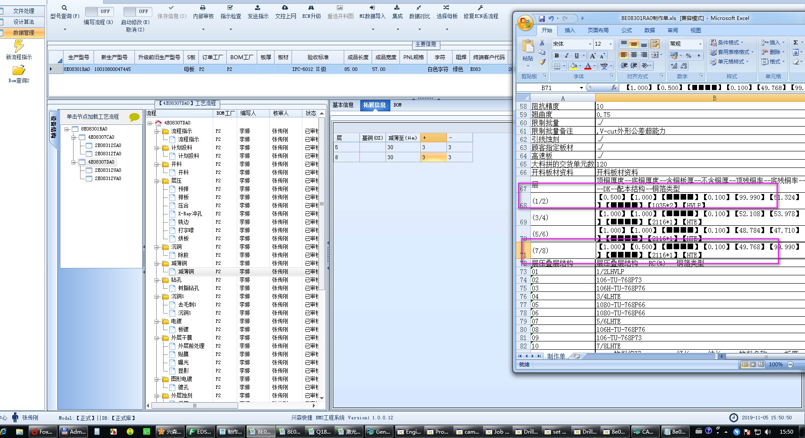Click the 修复ECN丢流程 wrench icon
This screenshot has height=438, width=805.
click(x=480, y=7)
